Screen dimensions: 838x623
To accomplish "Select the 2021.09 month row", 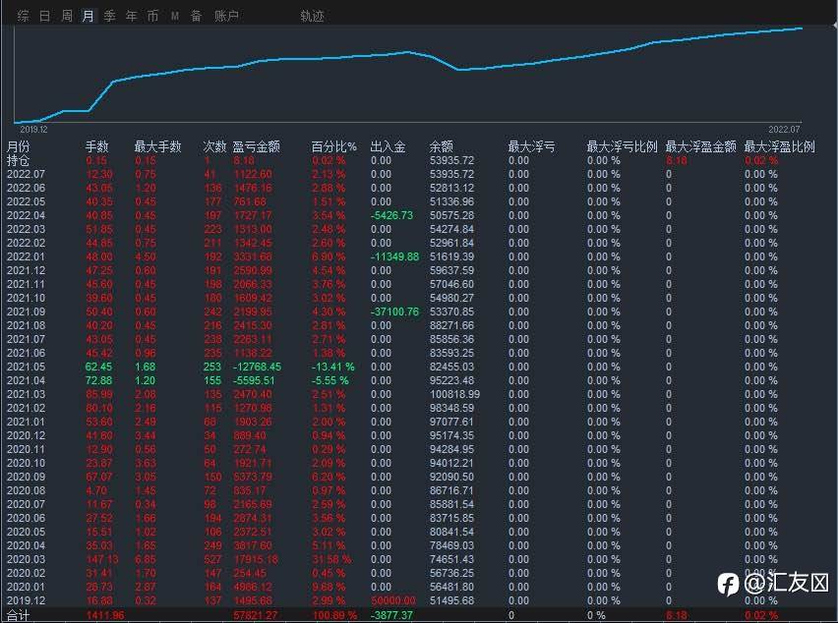I will coord(419,311).
